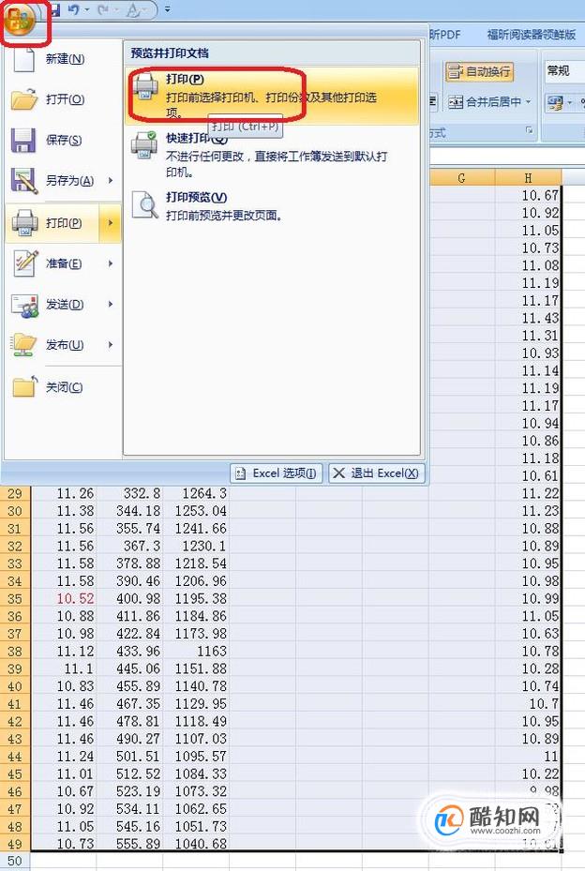Select column header G

[461, 178]
